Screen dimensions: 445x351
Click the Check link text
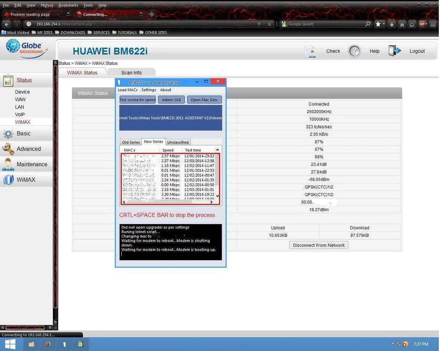pyautogui.click(x=333, y=51)
